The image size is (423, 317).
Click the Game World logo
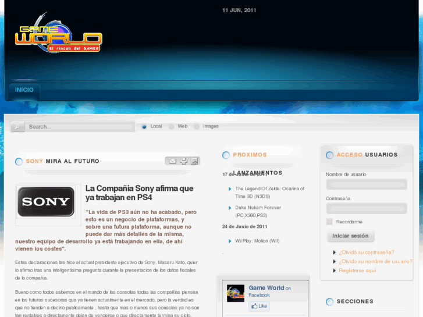59,33
